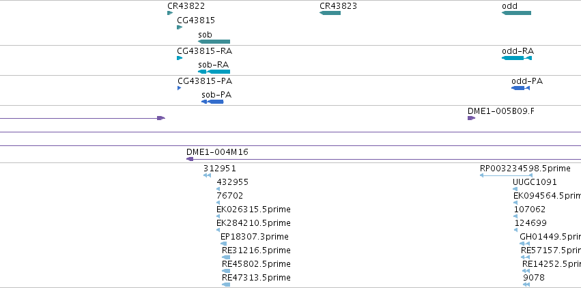The width and height of the screenshot is (581, 288).
Task: Select the RE57157.5prime label
Action: 551,250
